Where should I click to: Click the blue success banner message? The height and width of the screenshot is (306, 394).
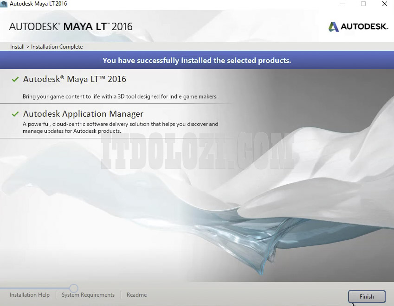197,60
